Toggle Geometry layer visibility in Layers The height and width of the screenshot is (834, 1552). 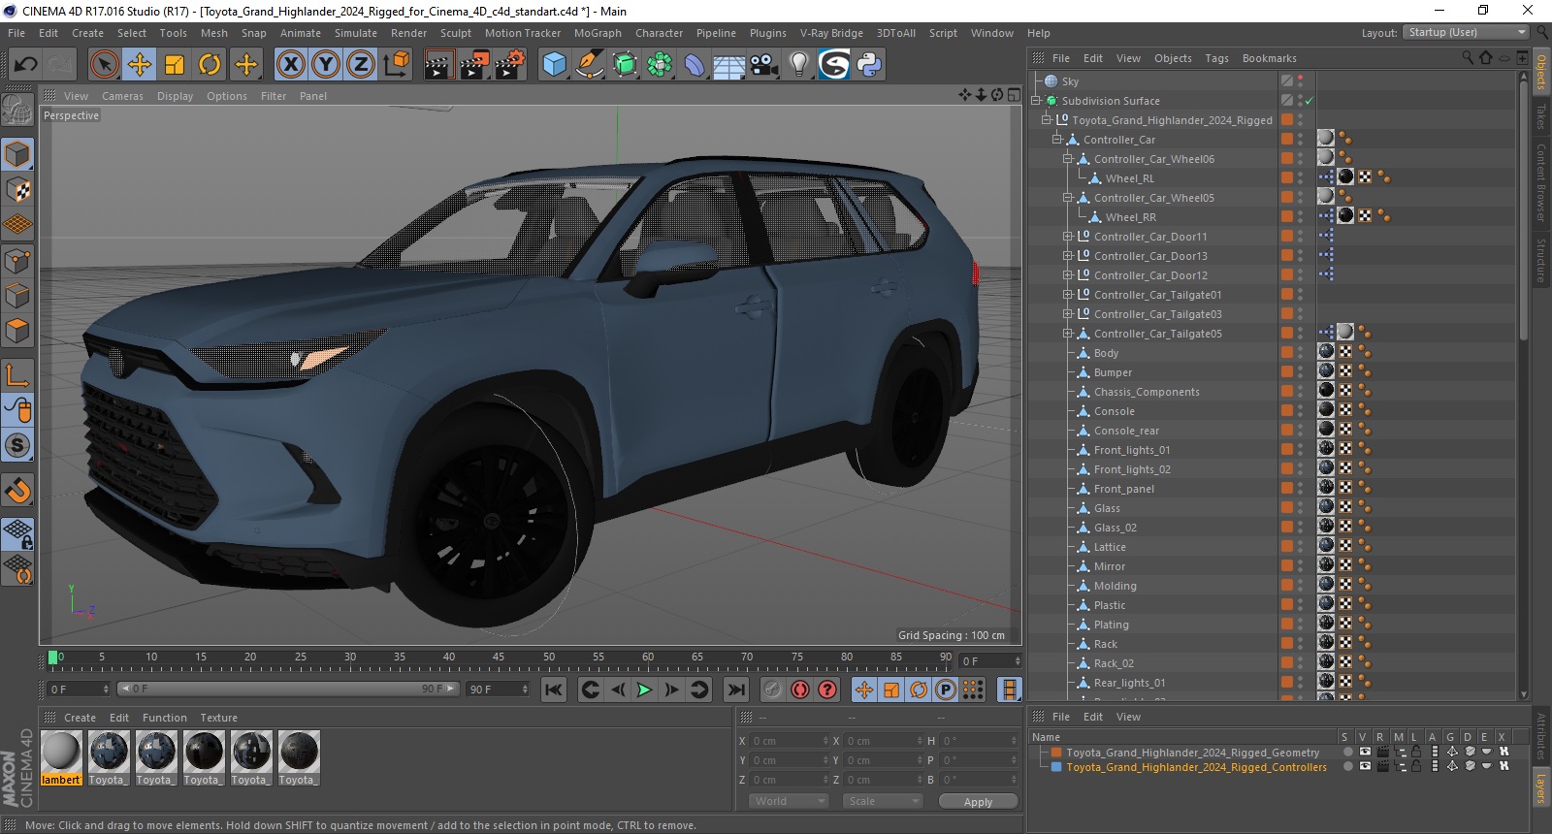(1365, 752)
